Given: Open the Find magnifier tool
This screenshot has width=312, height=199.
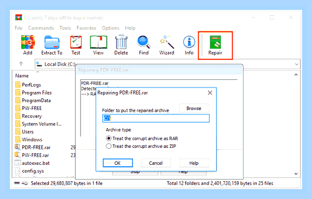Looking at the screenshot, I should tap(143, 45).
